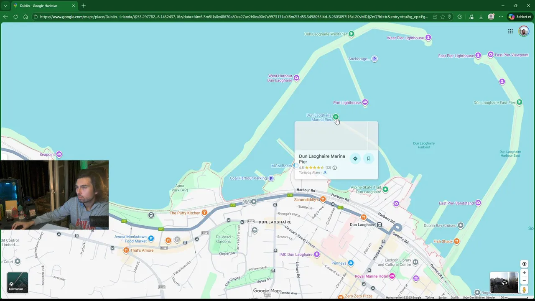Get directions to Dun Laoghaire Marina Pier
535x301 pixels.
point(355,158)
